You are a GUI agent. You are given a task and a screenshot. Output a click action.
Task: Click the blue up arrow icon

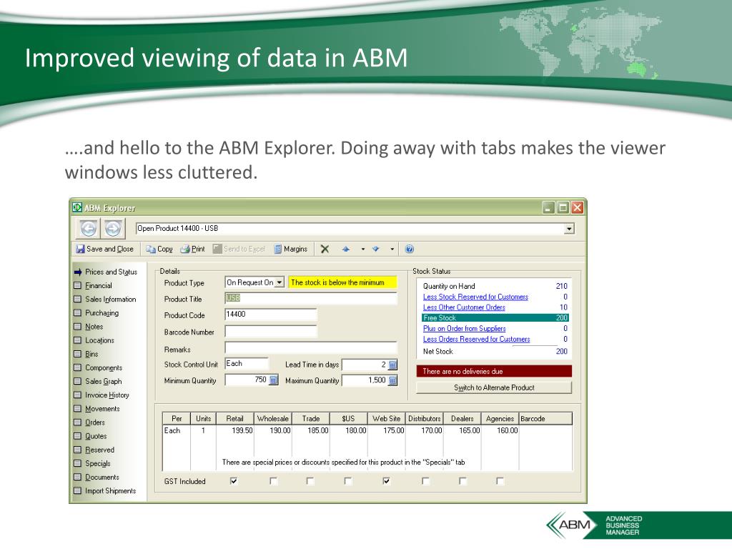pos(346,249)
